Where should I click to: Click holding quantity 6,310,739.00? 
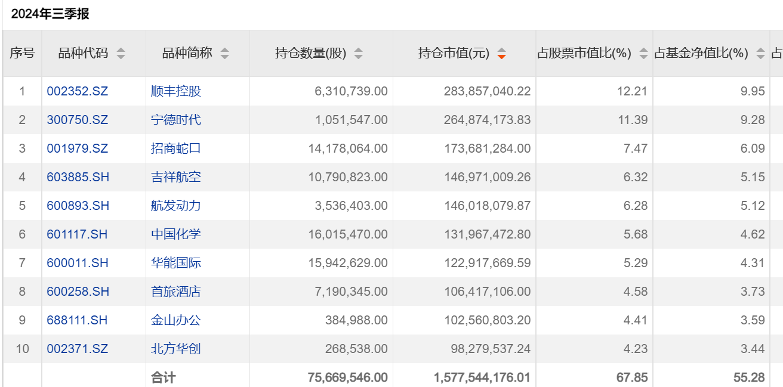(x=351, y=91)
